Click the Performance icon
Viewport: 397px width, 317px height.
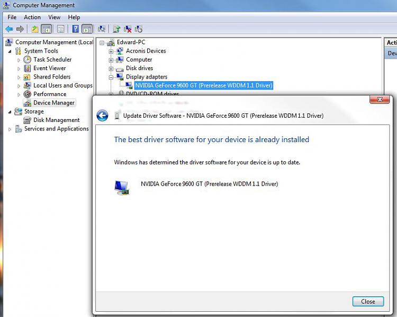tap(27, 94)
